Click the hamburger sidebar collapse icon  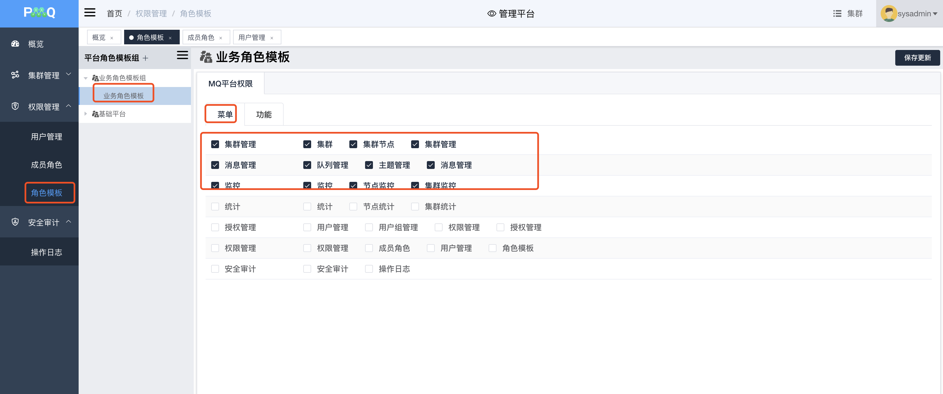[90, 13]
